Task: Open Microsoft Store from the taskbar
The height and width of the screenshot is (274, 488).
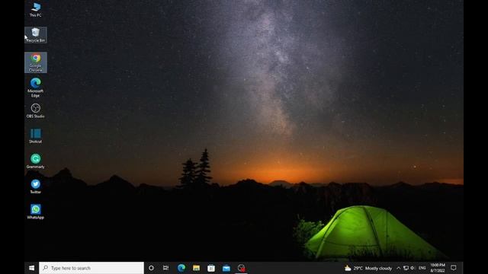Action: pyautogui.click(x=211, y=268)
